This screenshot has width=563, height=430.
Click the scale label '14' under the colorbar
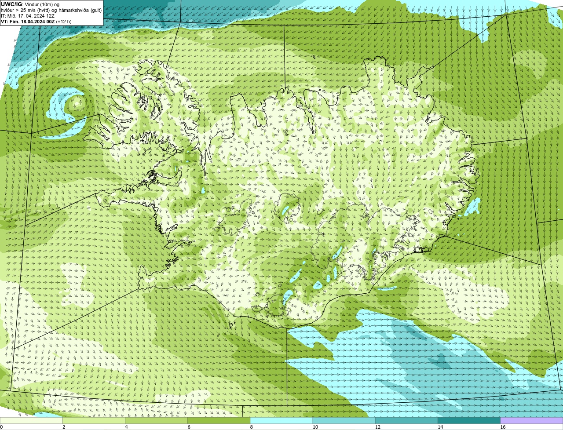tap(440, 427)
